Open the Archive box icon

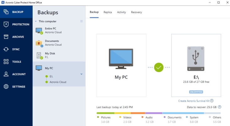(x=6, y=37)
